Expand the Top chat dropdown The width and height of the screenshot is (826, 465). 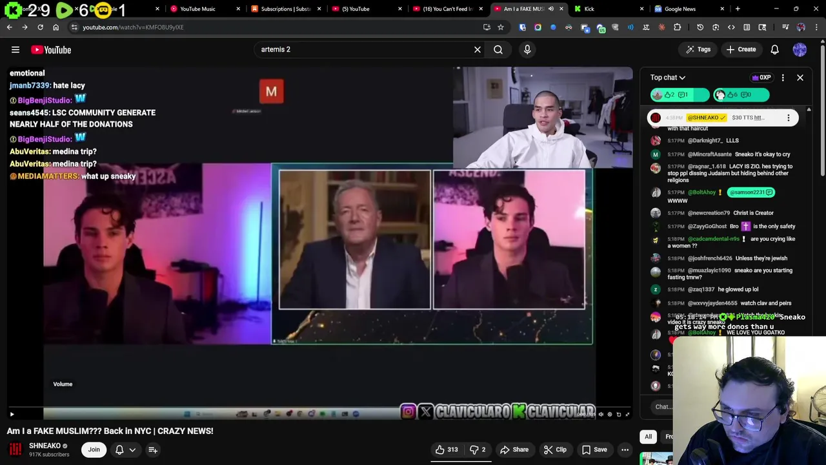tap(668, 77)
